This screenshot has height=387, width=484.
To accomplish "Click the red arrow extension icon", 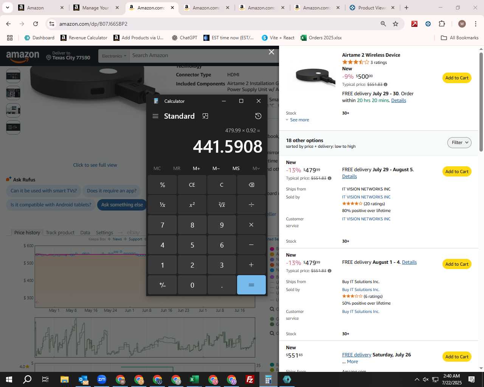I will tap(414, 24).
